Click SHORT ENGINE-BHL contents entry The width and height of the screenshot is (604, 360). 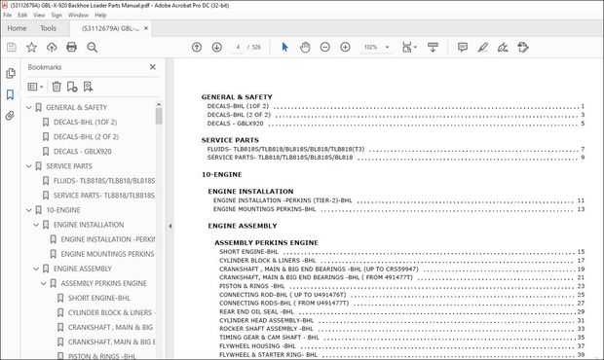click(248, 252)
